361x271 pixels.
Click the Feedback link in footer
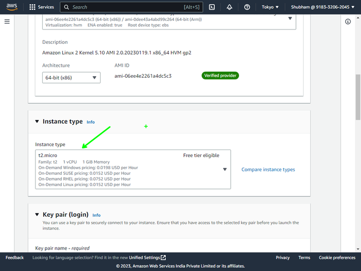point(15,258)
